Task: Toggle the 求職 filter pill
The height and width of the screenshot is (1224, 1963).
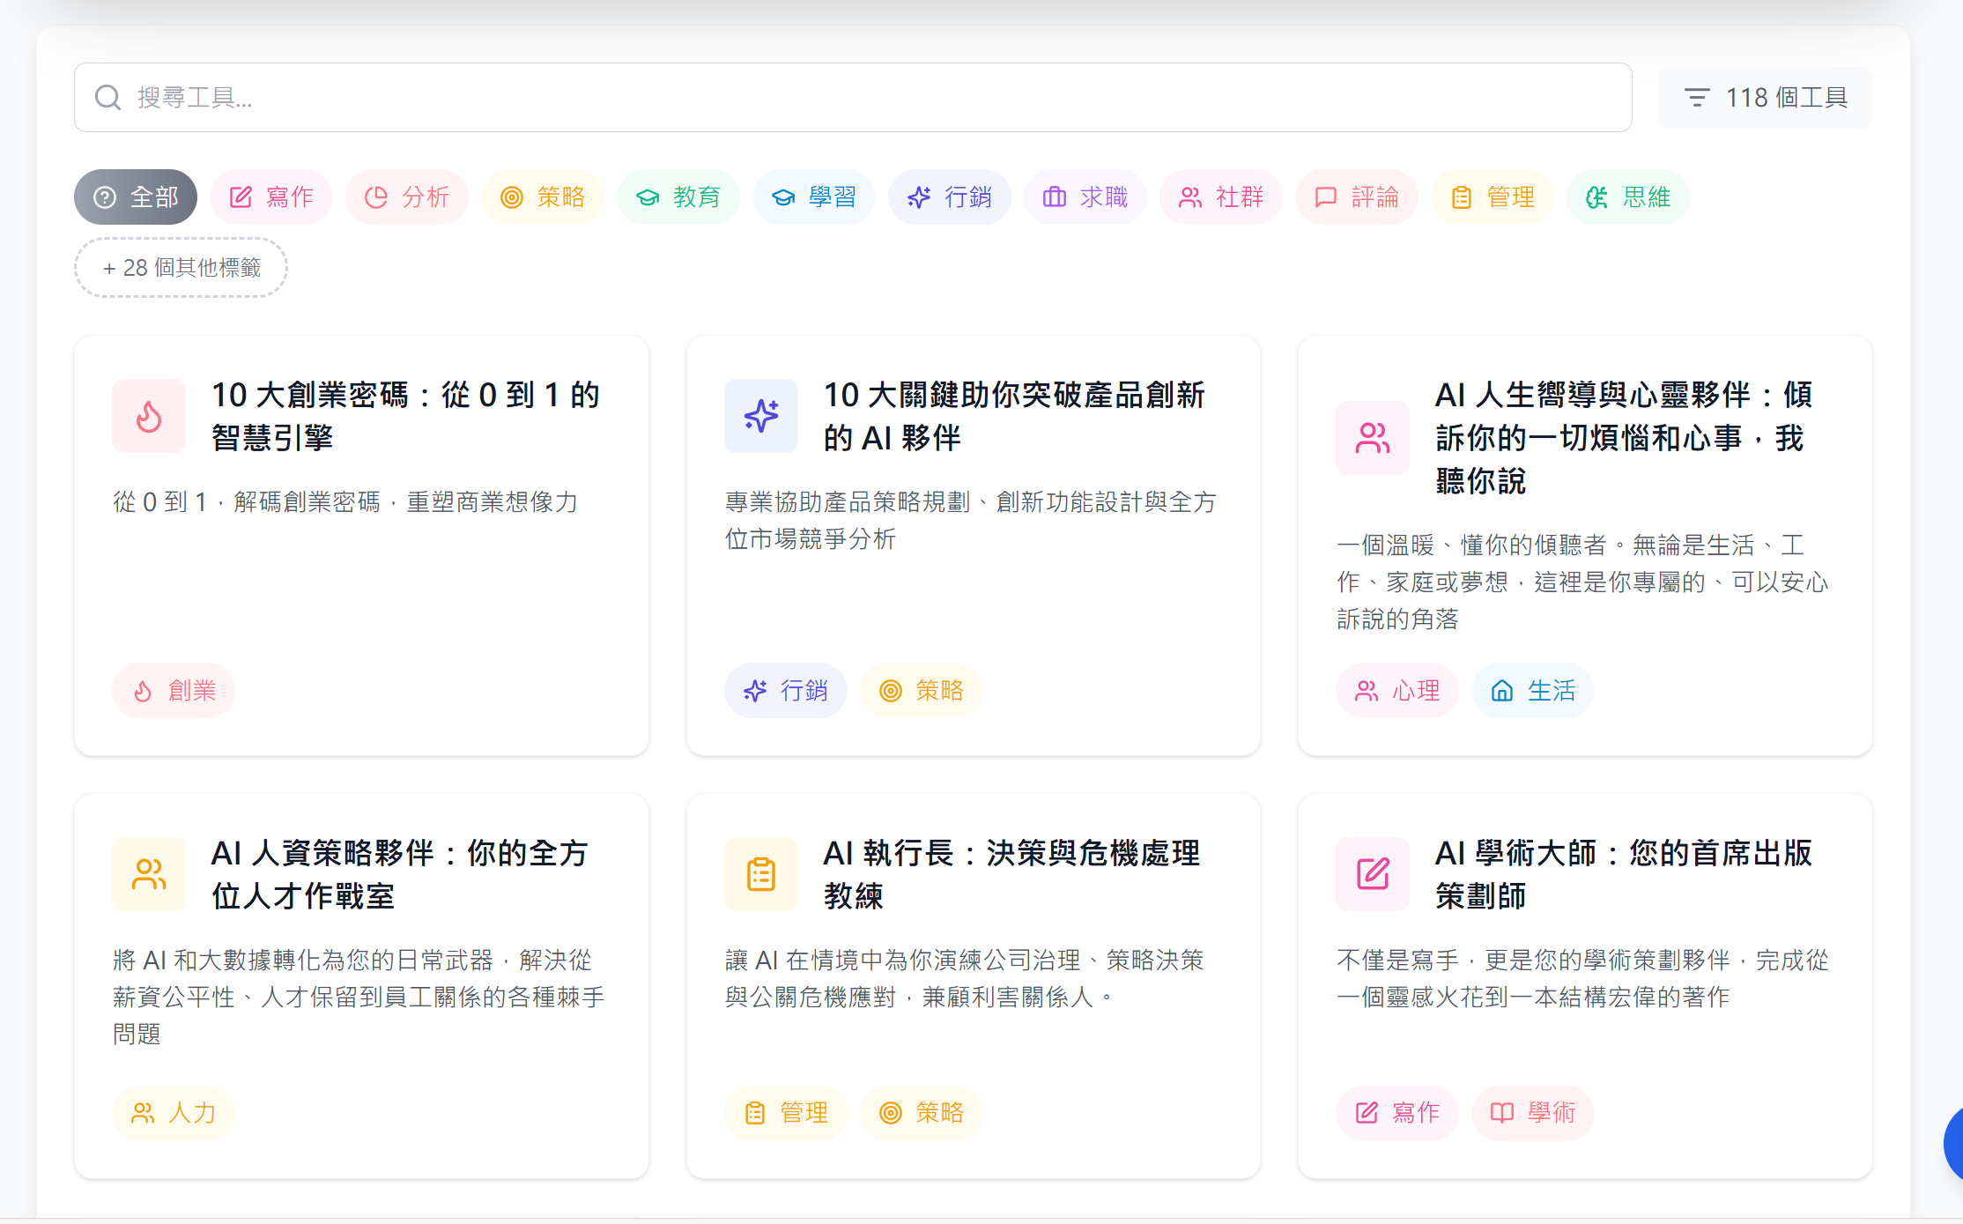Action: tap(1085, 197)
